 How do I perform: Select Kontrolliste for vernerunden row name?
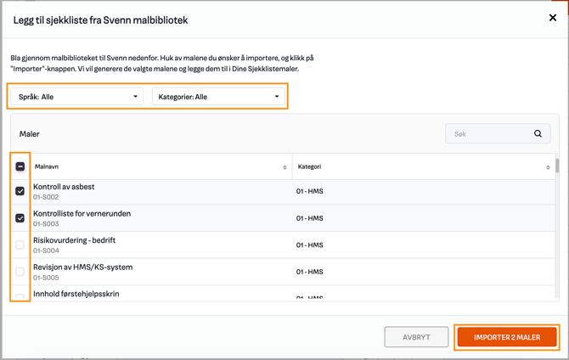tap(82, 213)
